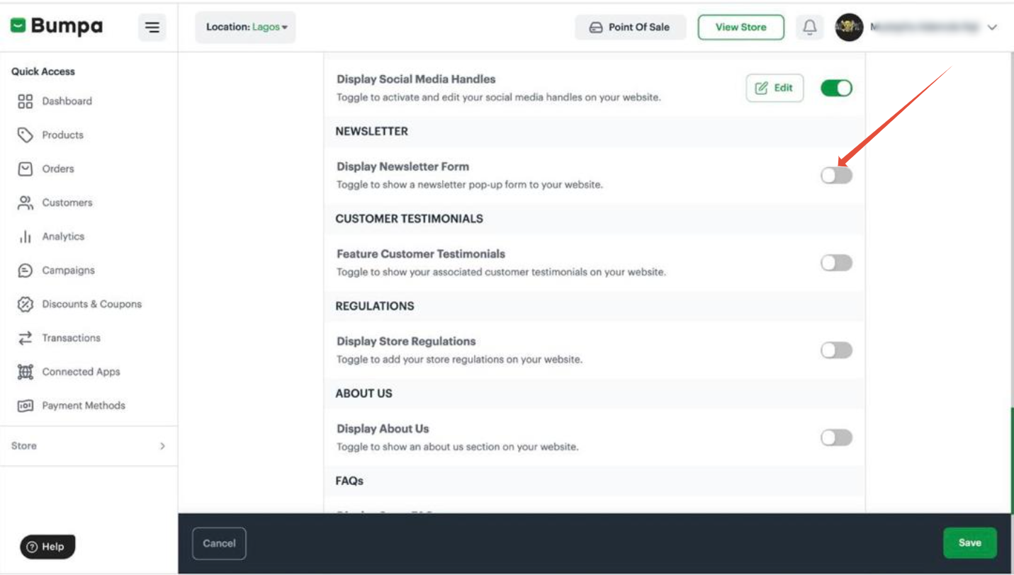The width and height of the screenshot is (1014, 575).
Task: Expand the account menu chevron
Action: [x=992, y=28]
